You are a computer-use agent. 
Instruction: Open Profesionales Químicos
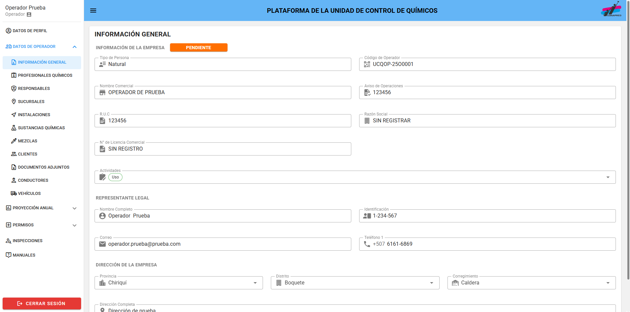tap(45, 75)
